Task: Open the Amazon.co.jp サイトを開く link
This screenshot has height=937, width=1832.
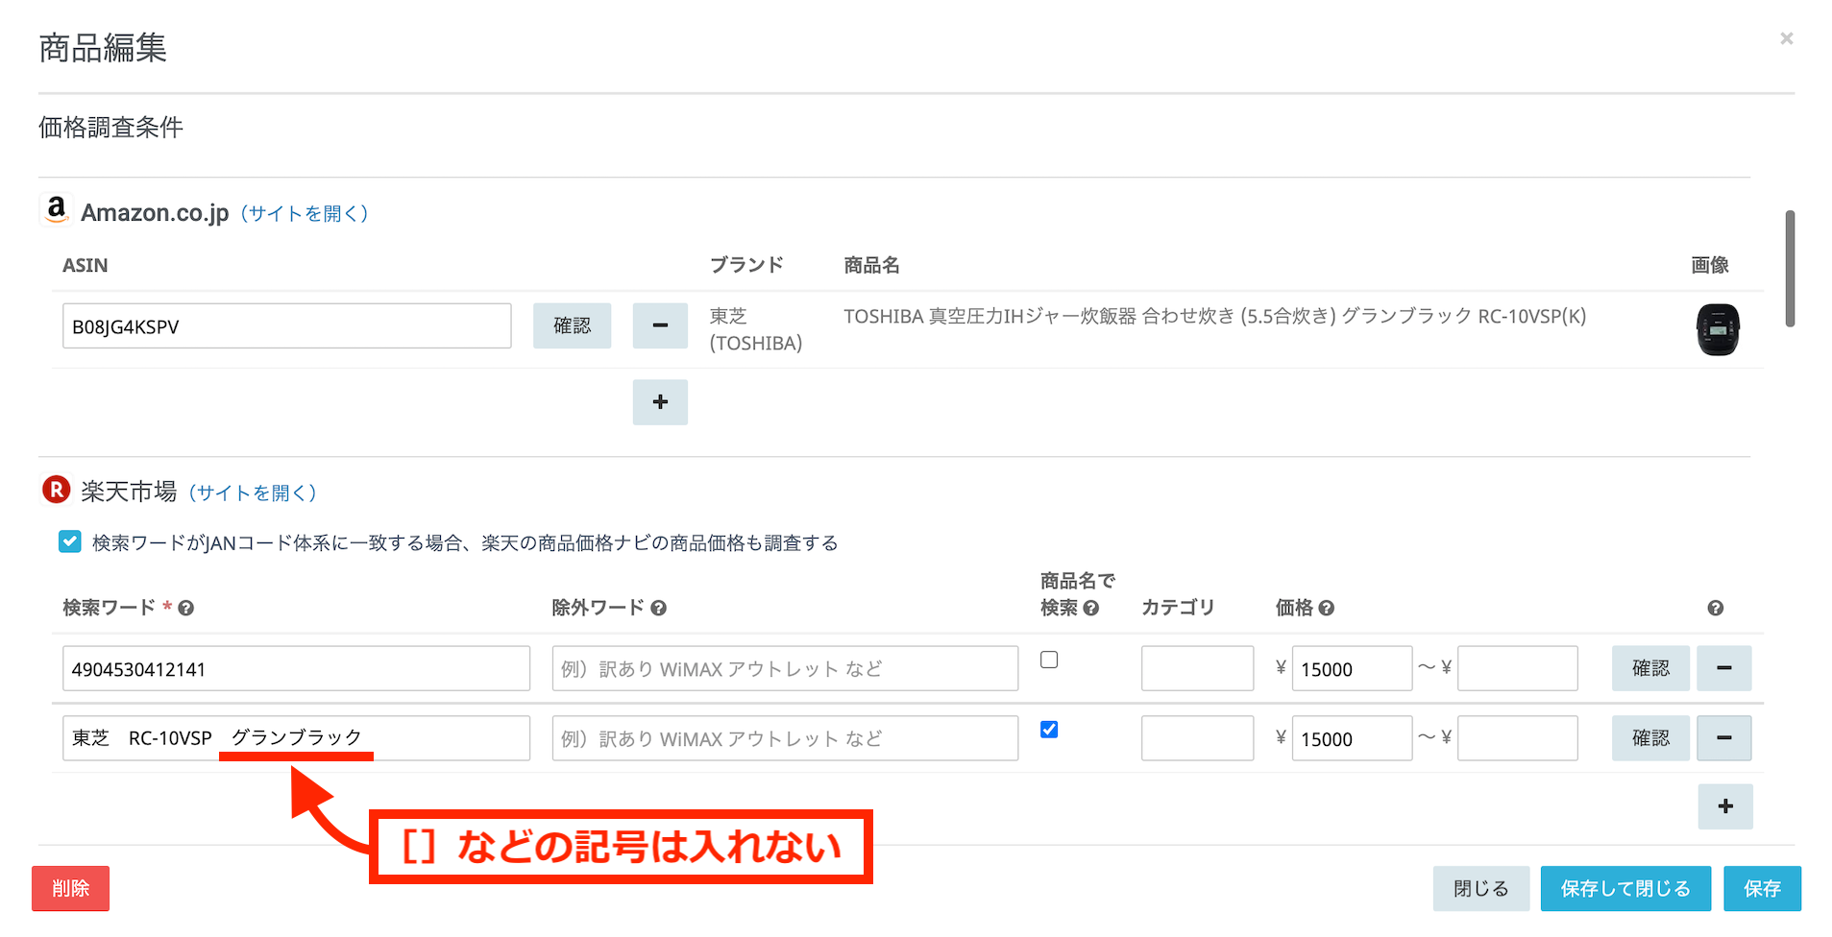Action: (x=304, y=213)
